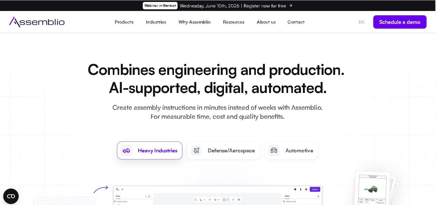Click the airplane icon on Defense/Aerospace
The image size is (436, 205).
pos(196,150)
